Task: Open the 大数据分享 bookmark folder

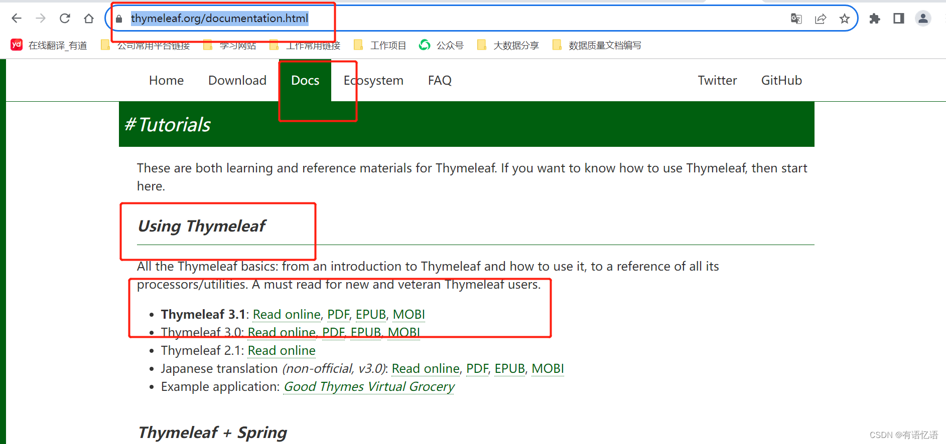Action: 508,45
